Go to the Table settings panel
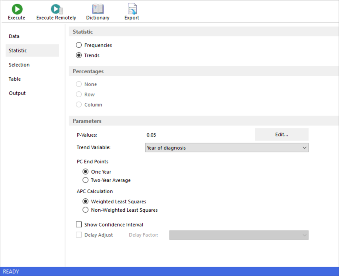 click(15, 79)
